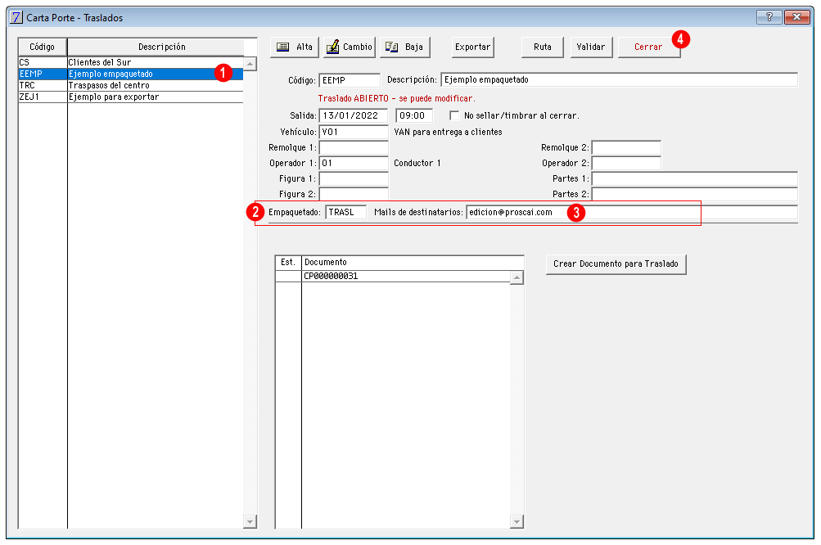
Task: Enable No sellar/timbrar al cerrar checkbox
Action: 454,115
